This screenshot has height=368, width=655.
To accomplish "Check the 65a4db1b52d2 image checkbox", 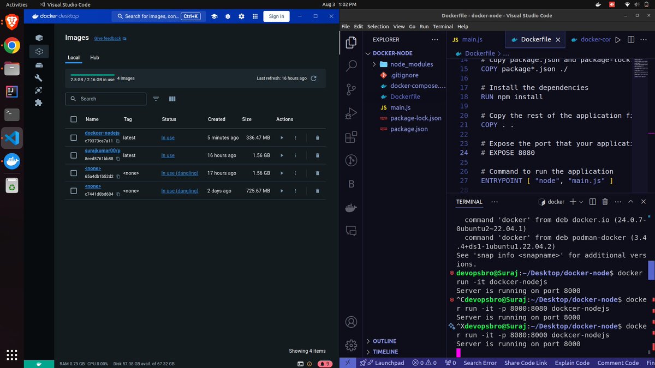I will point(74,173).
